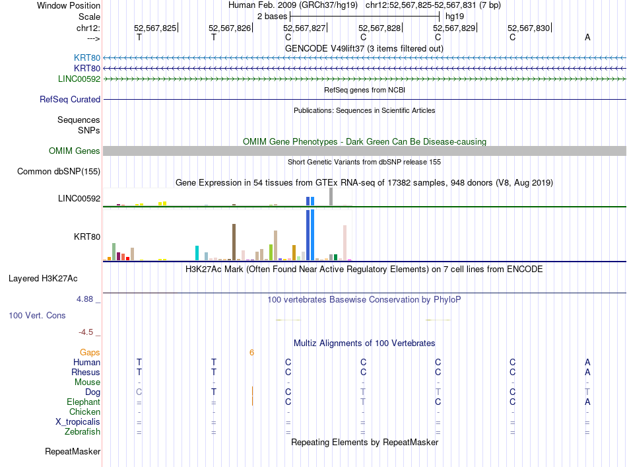
Task: Click the Scale track label
Action: pos(89,17)
